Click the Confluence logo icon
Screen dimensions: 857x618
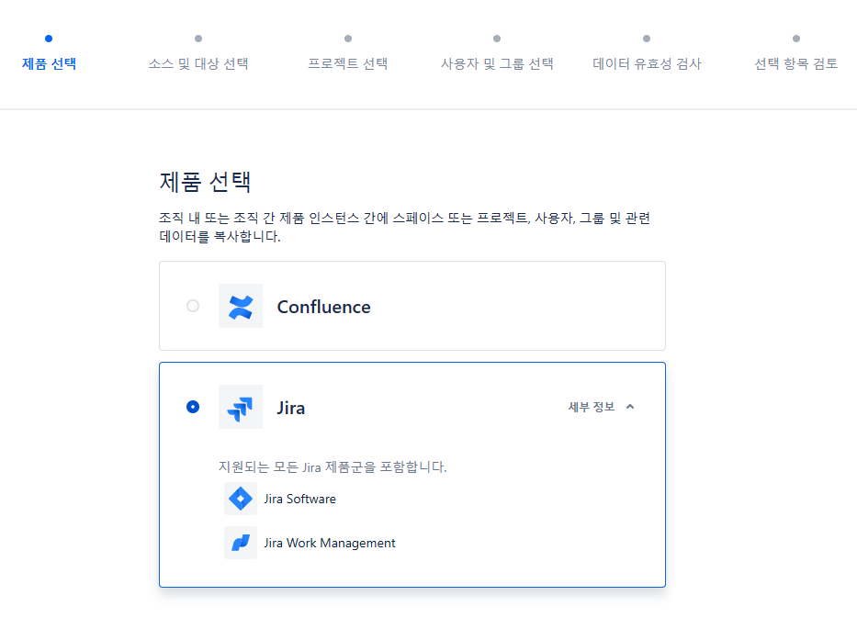241,306
